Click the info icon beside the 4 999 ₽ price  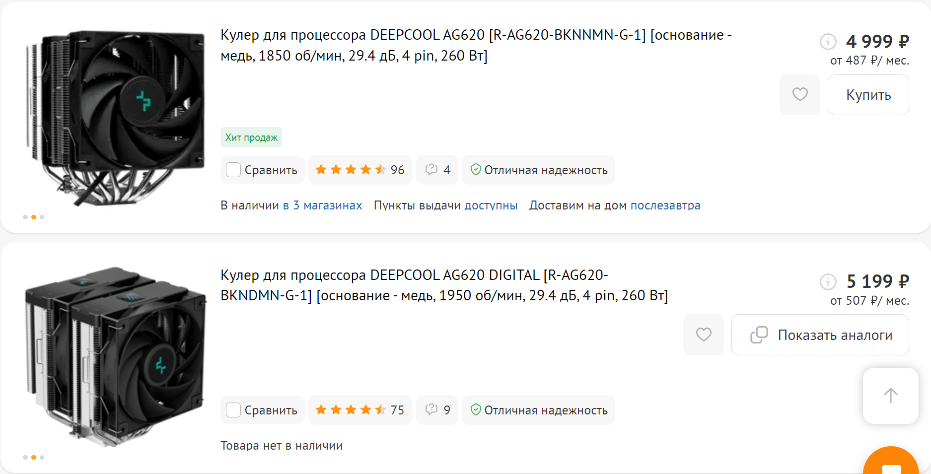[828, 42]
